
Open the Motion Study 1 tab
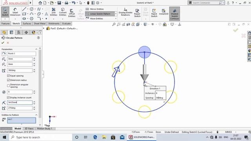pyautogui.click(x=45, y=128)
